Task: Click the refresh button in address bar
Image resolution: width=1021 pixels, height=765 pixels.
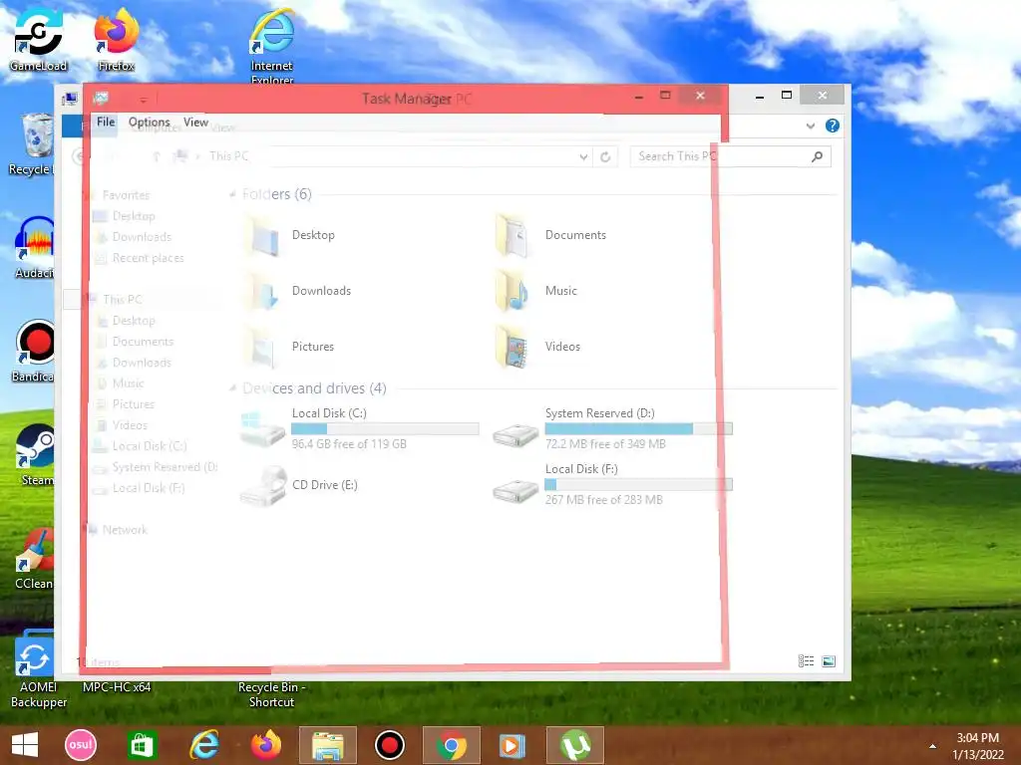Action: pyautogui.click(x=605, y=156)
